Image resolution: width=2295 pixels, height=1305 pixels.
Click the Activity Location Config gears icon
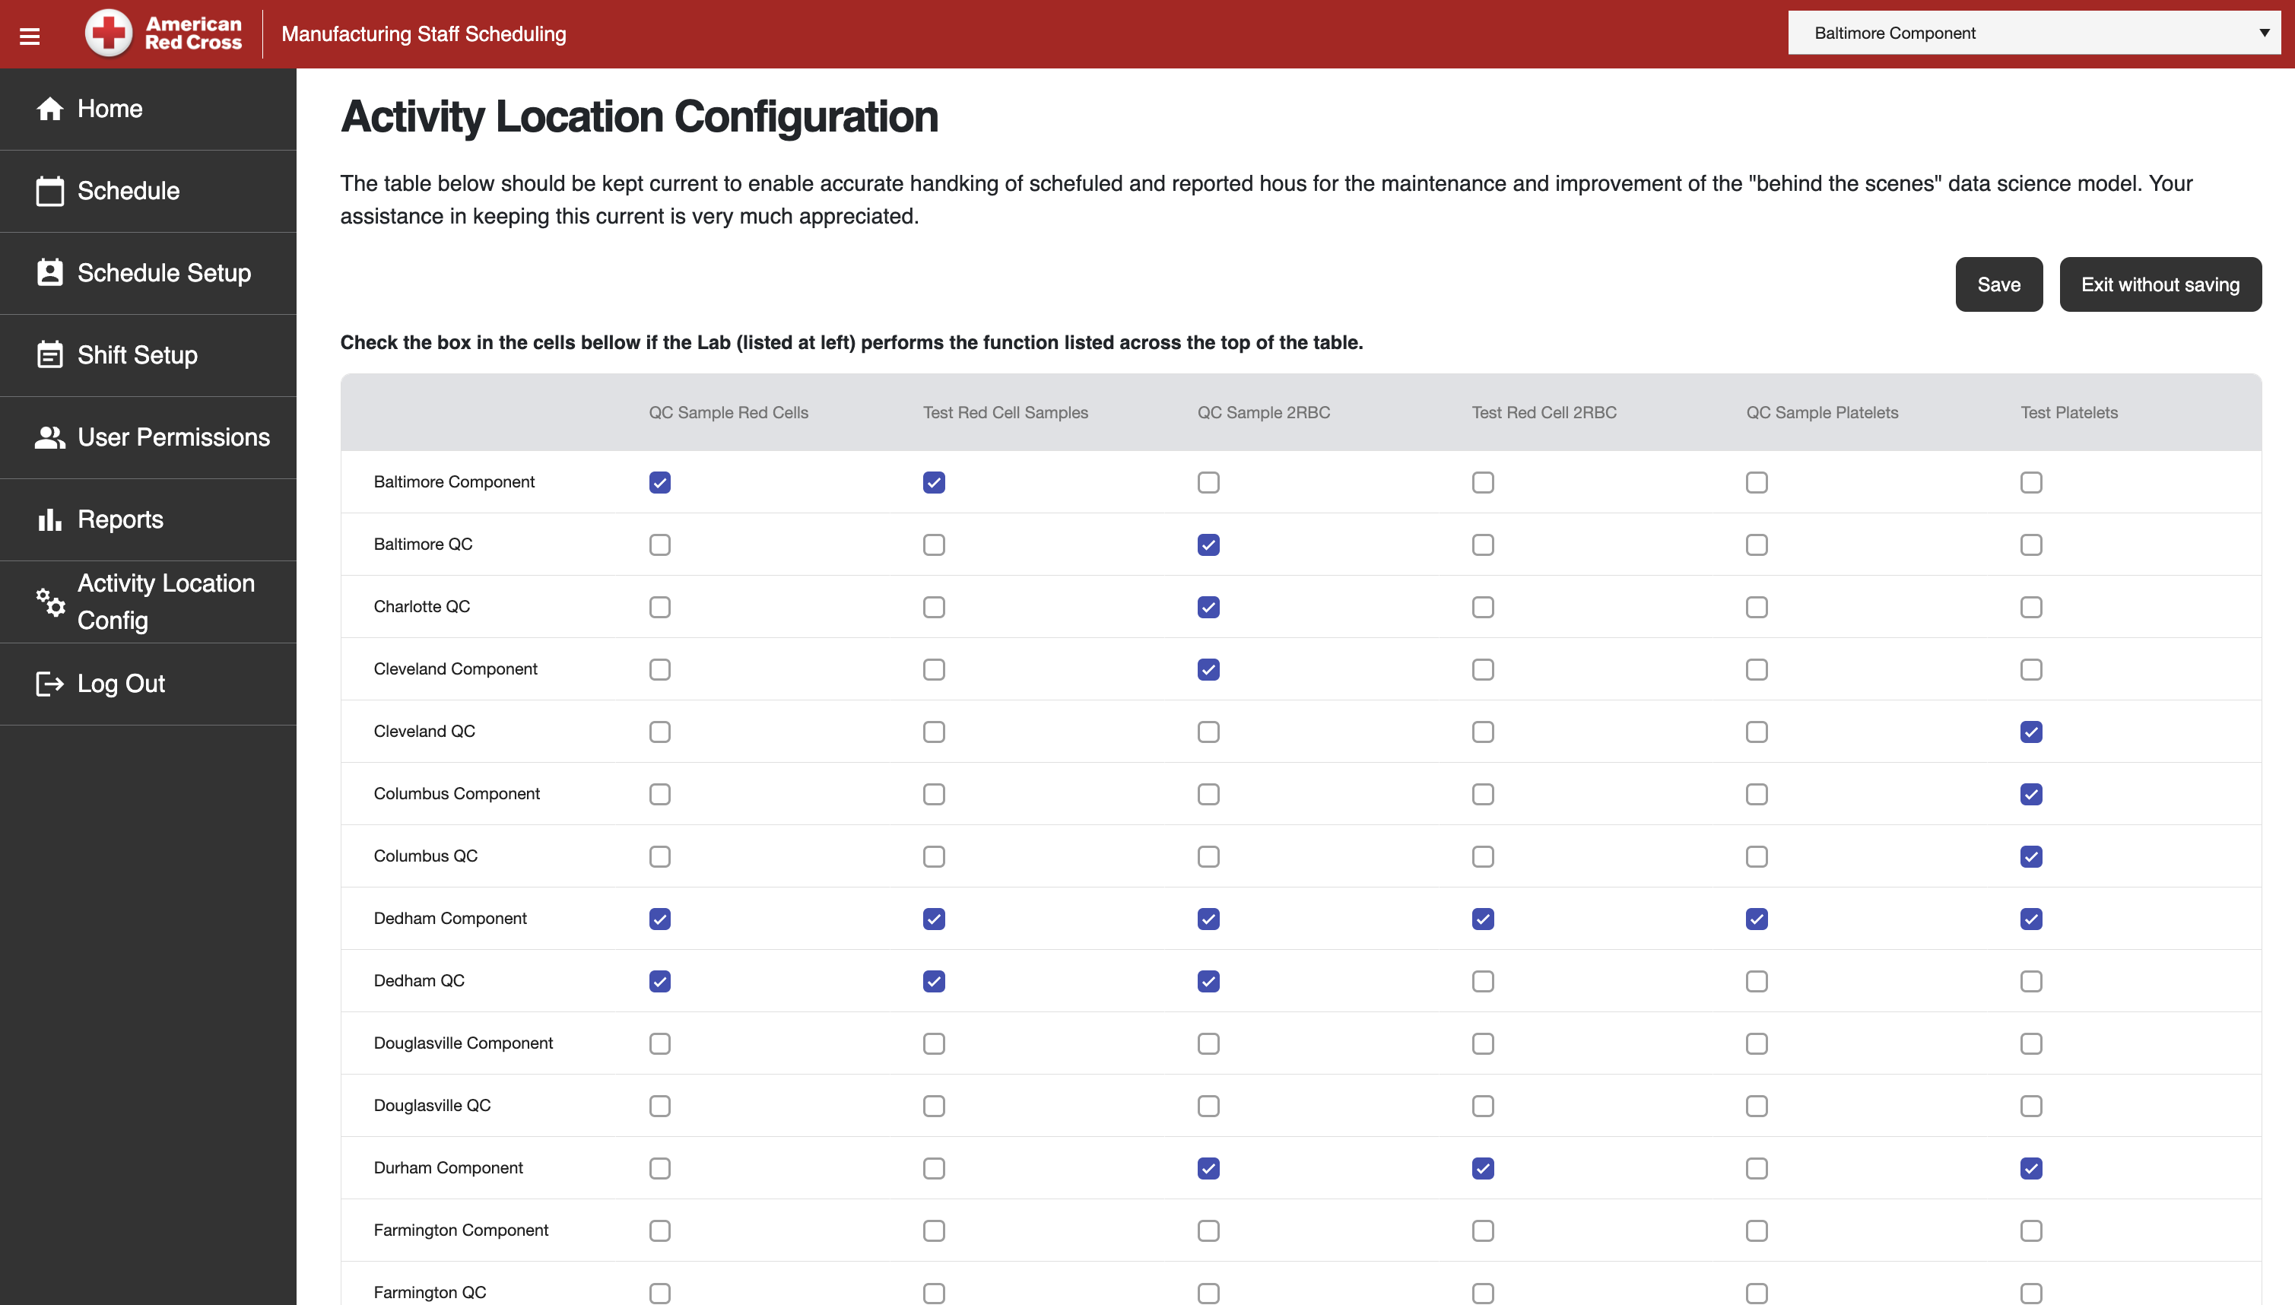coord(50,602)
